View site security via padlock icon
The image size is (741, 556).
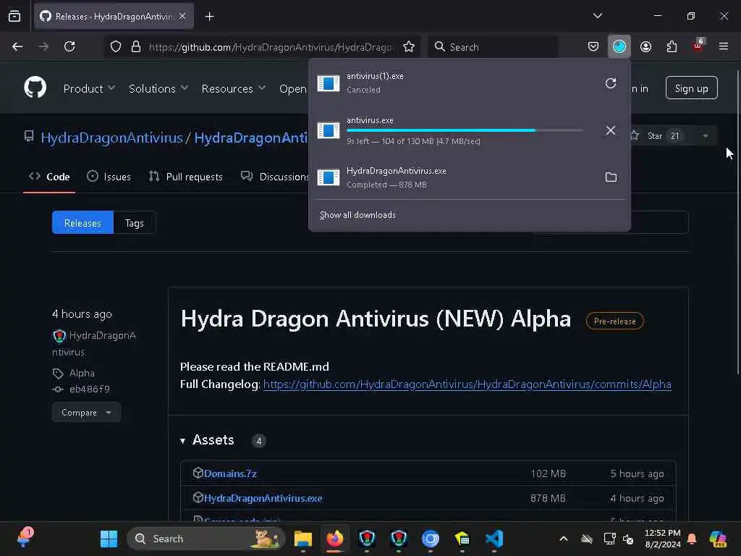click(x=136, y=47)
